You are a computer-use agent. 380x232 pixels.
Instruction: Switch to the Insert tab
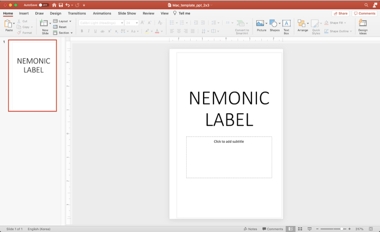[x=24, y=13]
